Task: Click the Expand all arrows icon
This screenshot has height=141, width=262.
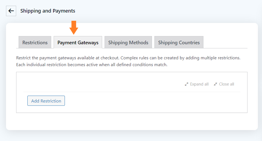Action: pyautogui.click(x=186, y=84)
